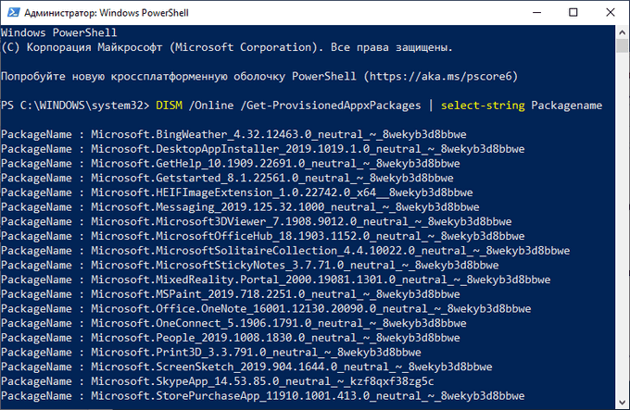Click the PowerShell icon in title bar
The image size is (630, 410).
click(13, 12)
